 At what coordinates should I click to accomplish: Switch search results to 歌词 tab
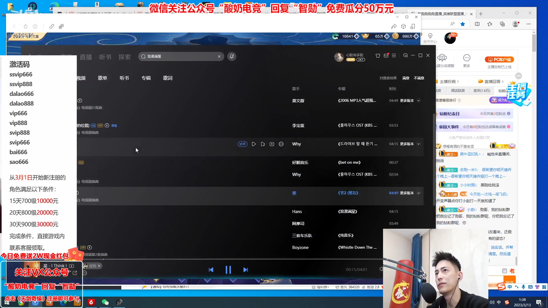pyautogui.click(x=168, y=78)
